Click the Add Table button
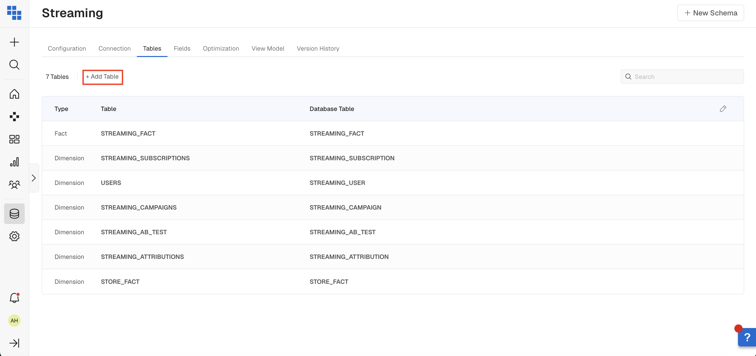 coord(102,77)
